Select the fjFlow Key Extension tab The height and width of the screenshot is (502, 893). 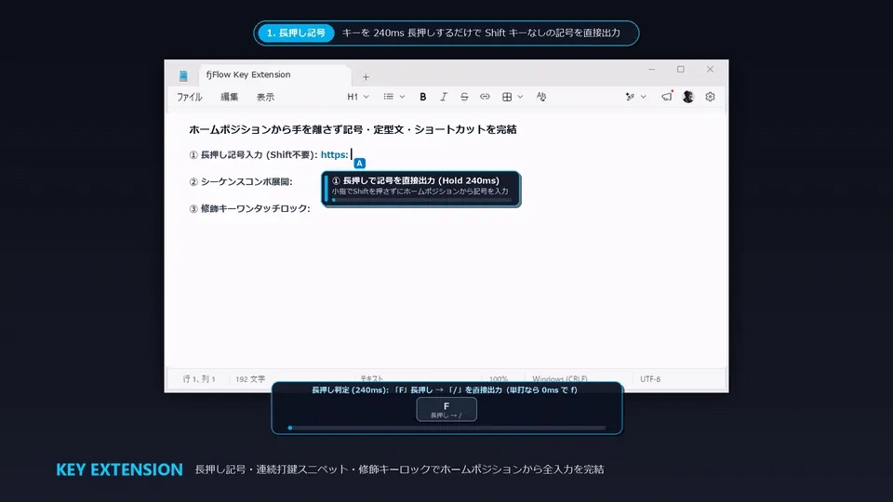click(274, 75)
